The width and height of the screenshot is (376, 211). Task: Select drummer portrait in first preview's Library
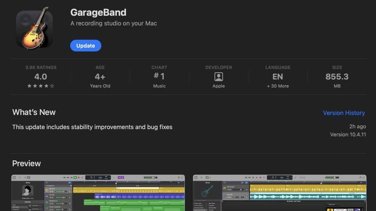pos(28,190)
